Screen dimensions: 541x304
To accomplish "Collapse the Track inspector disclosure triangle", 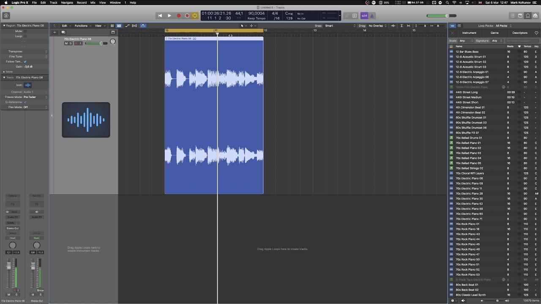I will point(4,78).
